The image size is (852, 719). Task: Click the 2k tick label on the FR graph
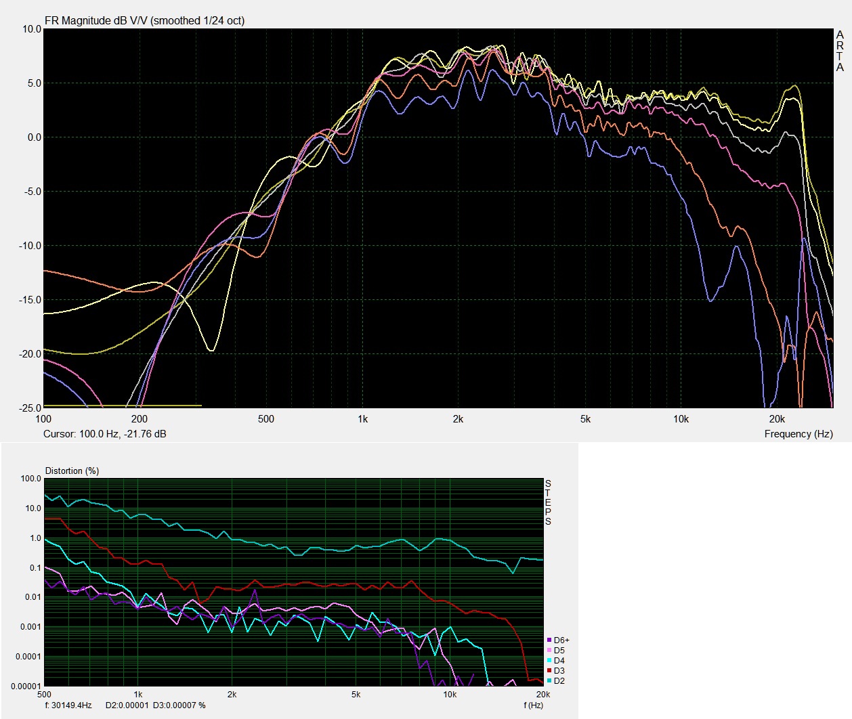click(458, 419)
